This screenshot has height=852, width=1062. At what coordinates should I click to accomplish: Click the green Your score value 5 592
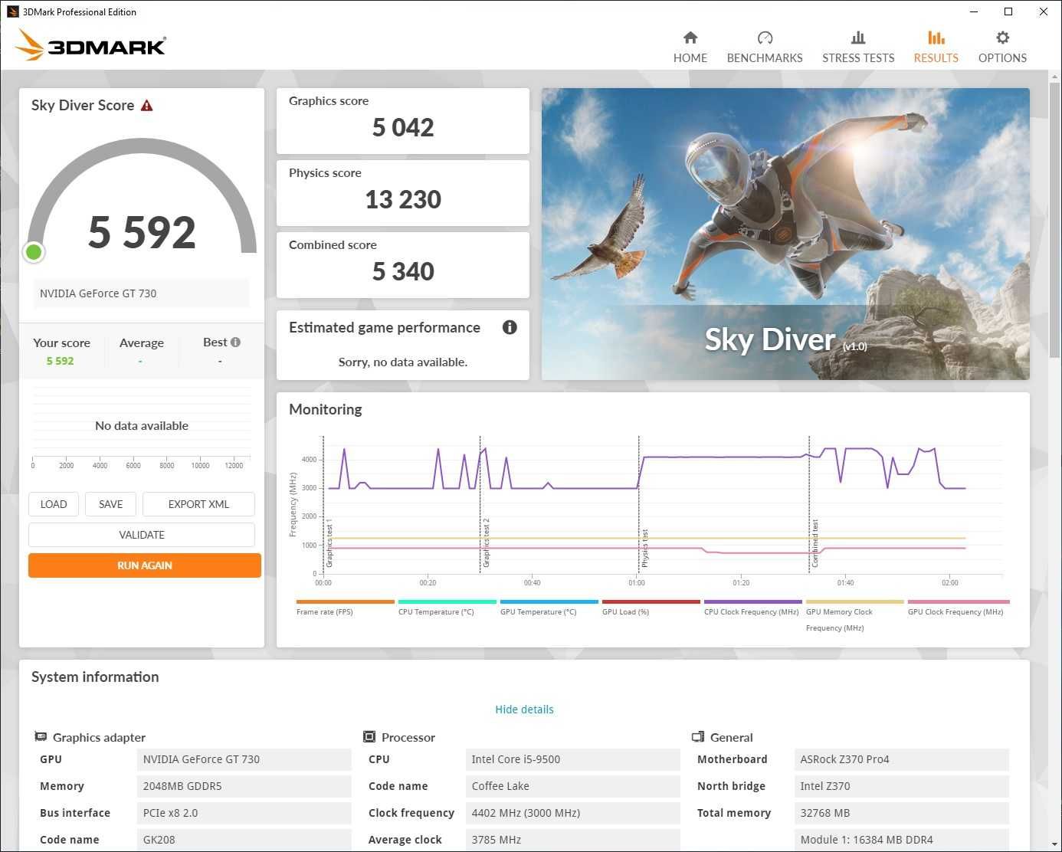coord(60,361)
